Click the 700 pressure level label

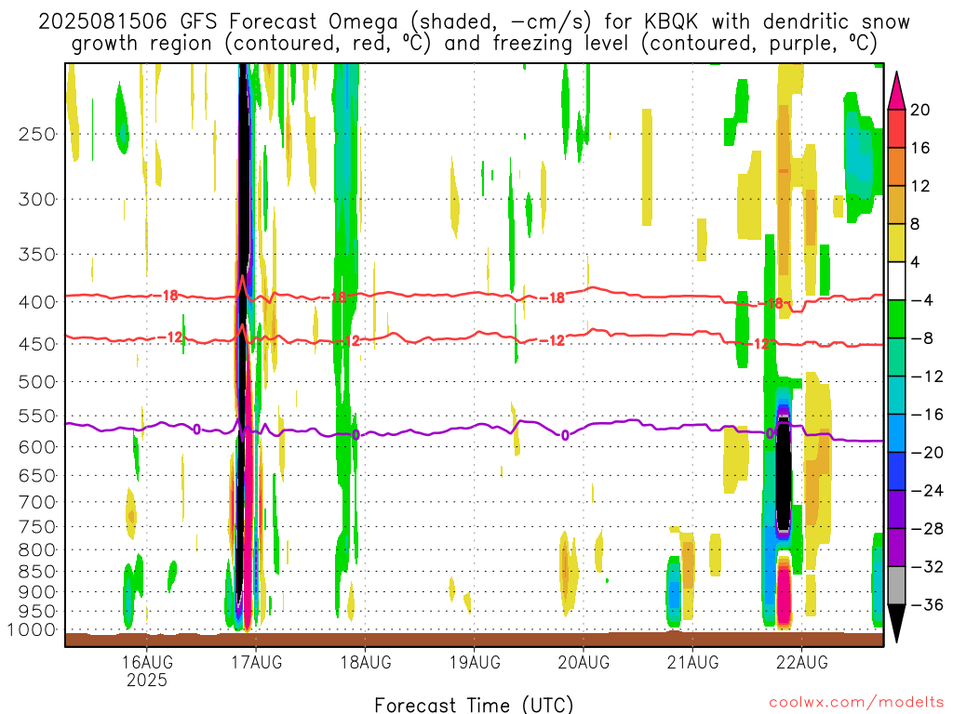pos(36,502)
